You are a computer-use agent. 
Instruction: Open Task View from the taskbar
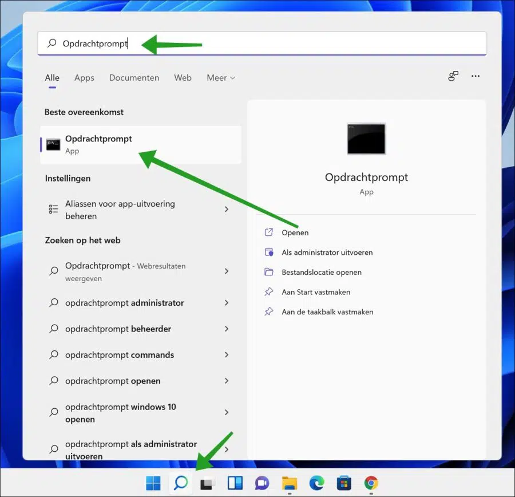pyautogui.click(x=208, y=483)
